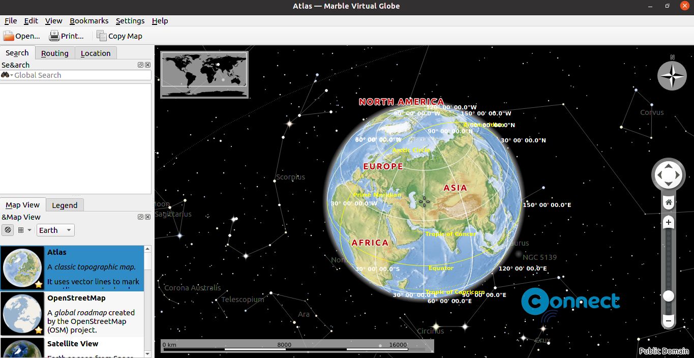The height and width of the screenshot is (358, 694).
Task: Select the Atlas map theme thumbnail
Action: coord(22,268)
